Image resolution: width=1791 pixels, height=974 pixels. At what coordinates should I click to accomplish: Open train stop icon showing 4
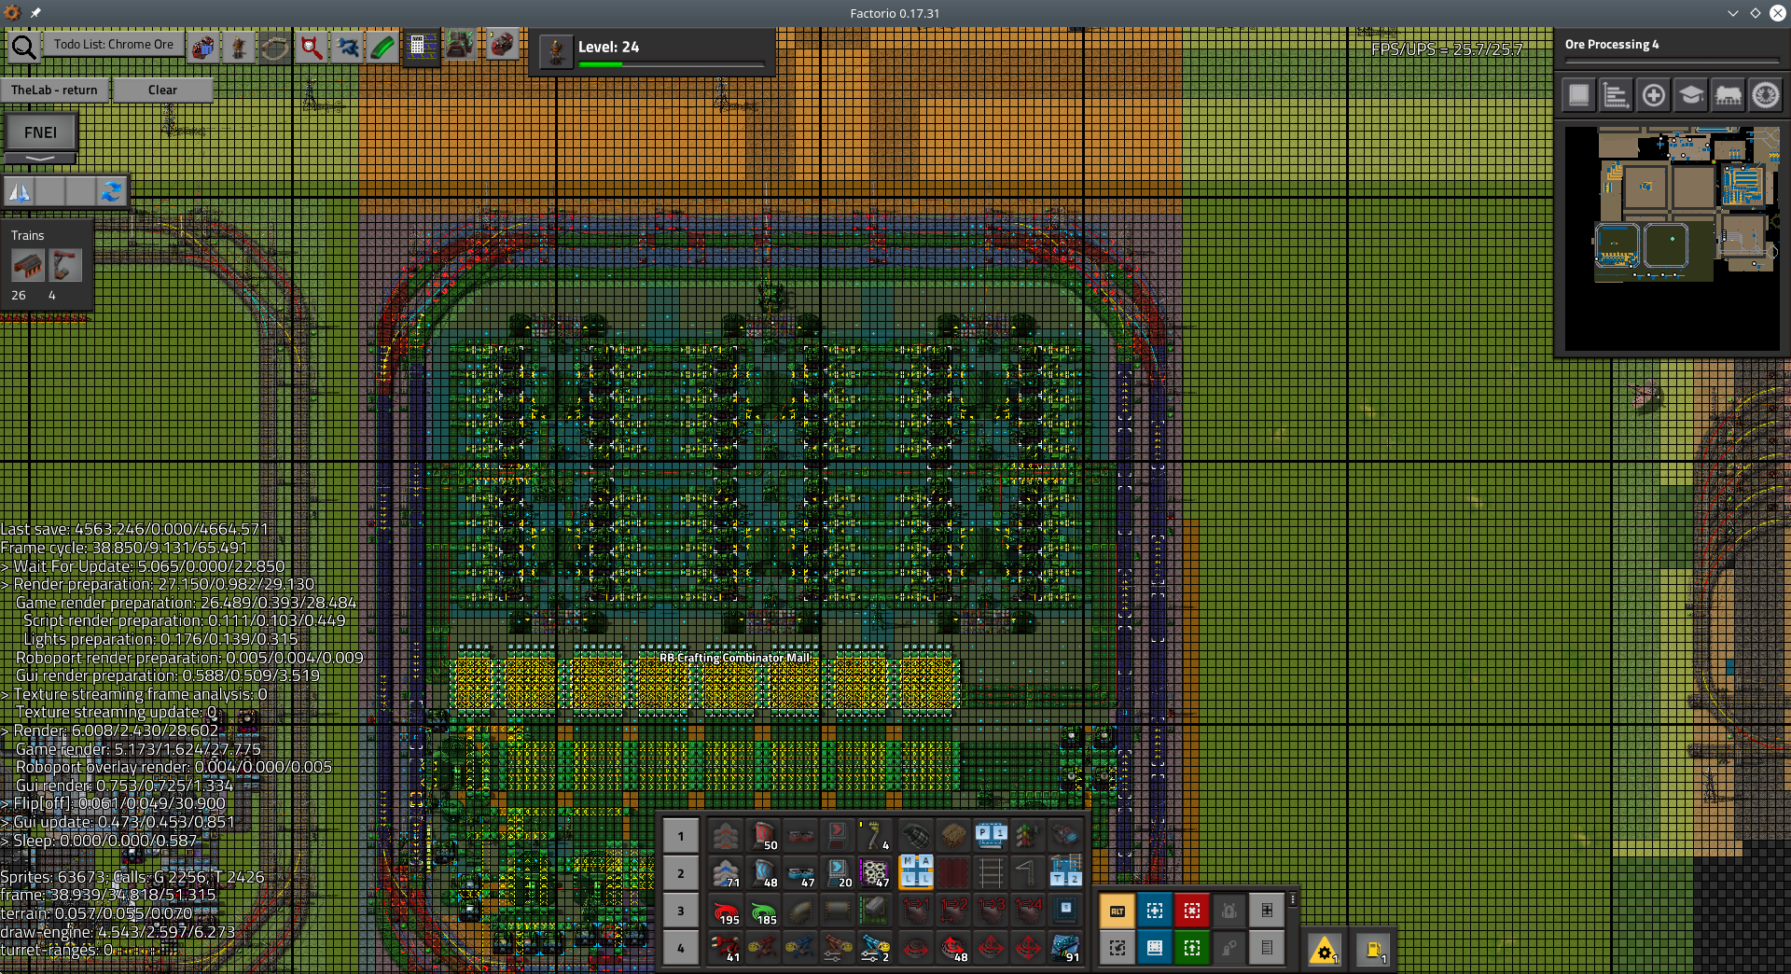click(x=64, y=266)
